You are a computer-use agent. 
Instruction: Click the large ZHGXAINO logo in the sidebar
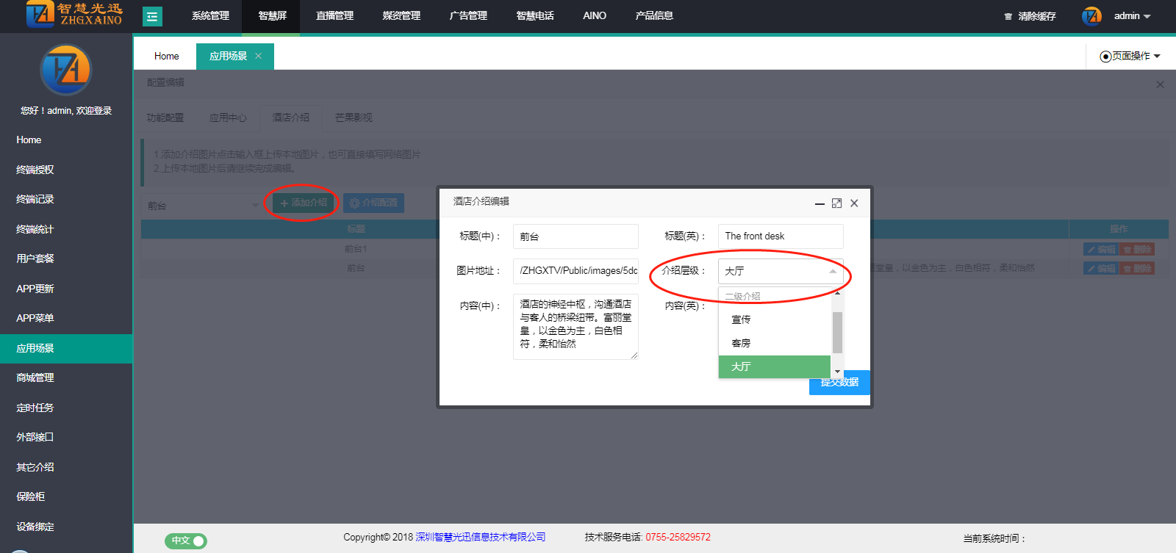(x=65, y=70)
